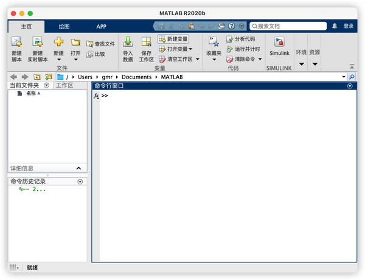Open the 当前文件夹 panel actions menu
Screen dimensions: 365x280
coord(47,85)
